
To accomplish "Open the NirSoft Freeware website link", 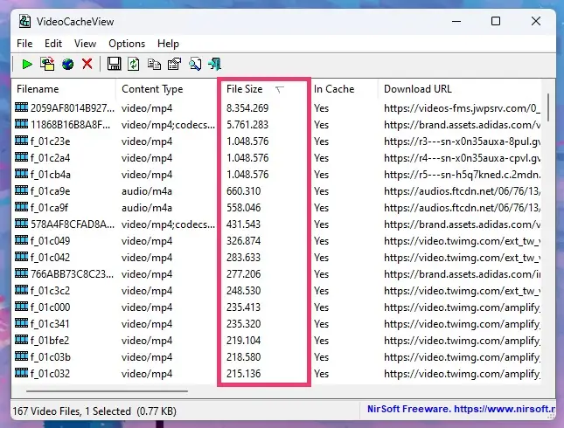I will [461, 409].
